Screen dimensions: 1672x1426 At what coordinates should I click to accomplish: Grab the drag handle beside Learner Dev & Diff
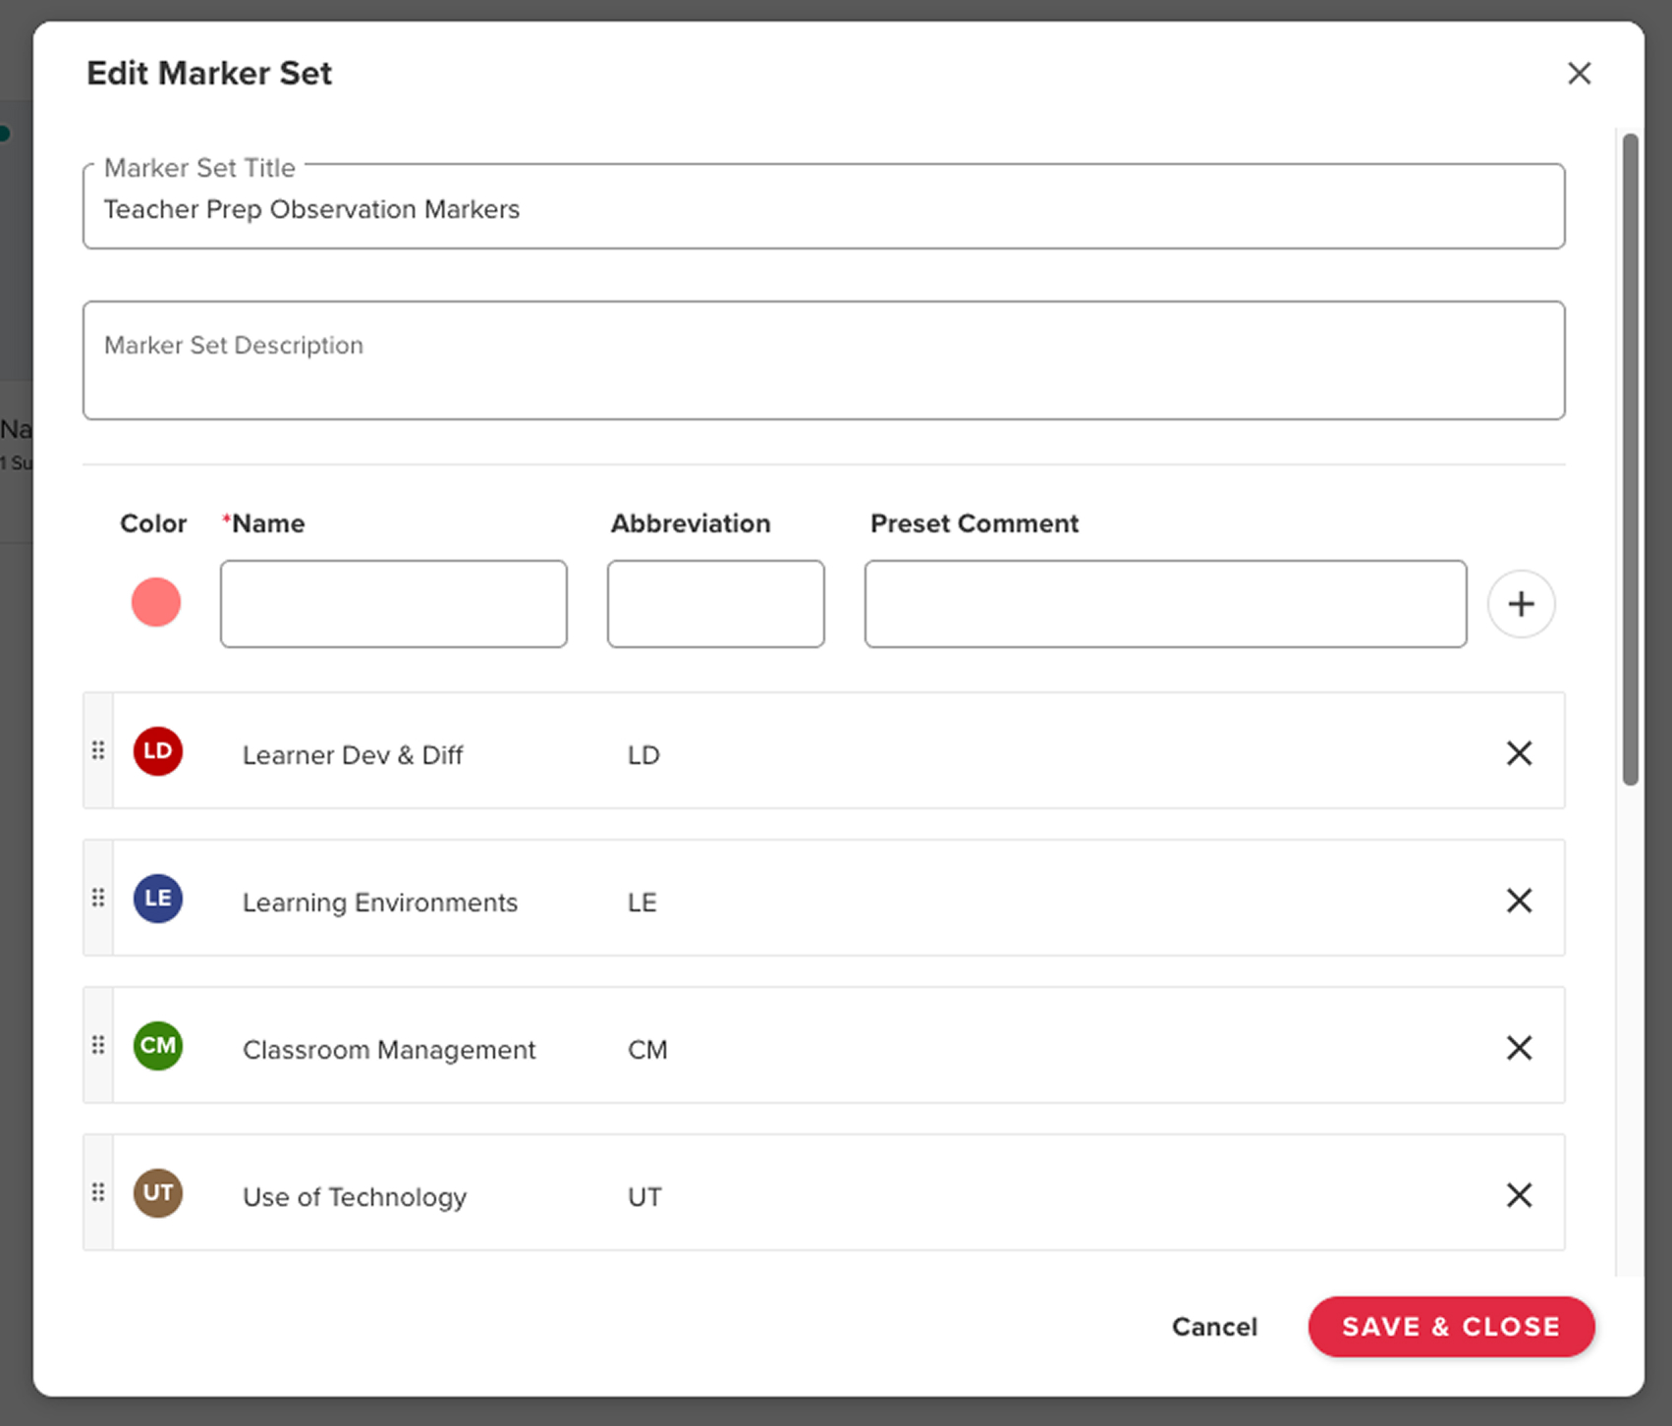(97, 751)
